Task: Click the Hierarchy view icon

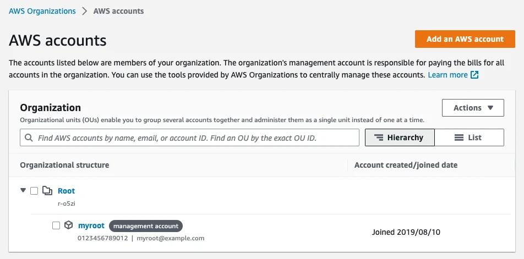Action: coord(378,137)
